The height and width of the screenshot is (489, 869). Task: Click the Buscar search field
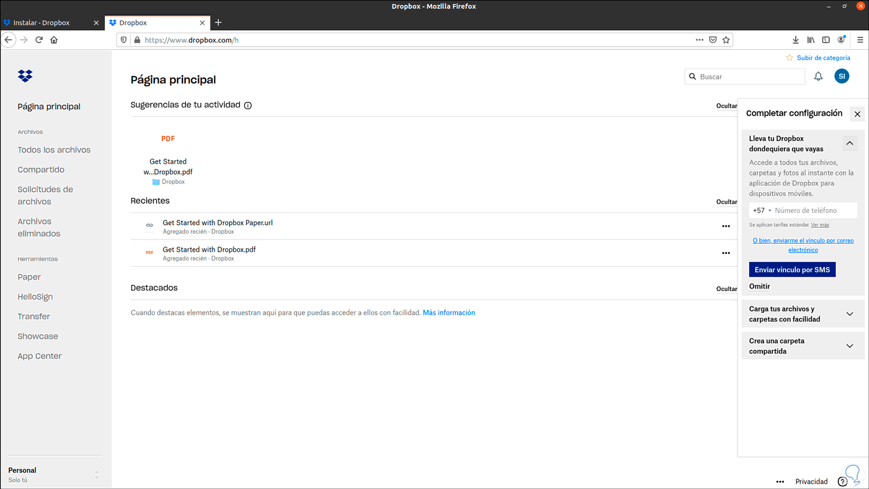coord(745,76)
